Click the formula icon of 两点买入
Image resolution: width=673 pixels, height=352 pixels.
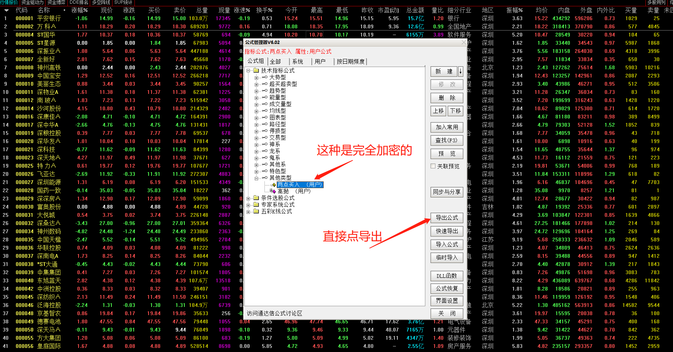click(x=273, y=184)
